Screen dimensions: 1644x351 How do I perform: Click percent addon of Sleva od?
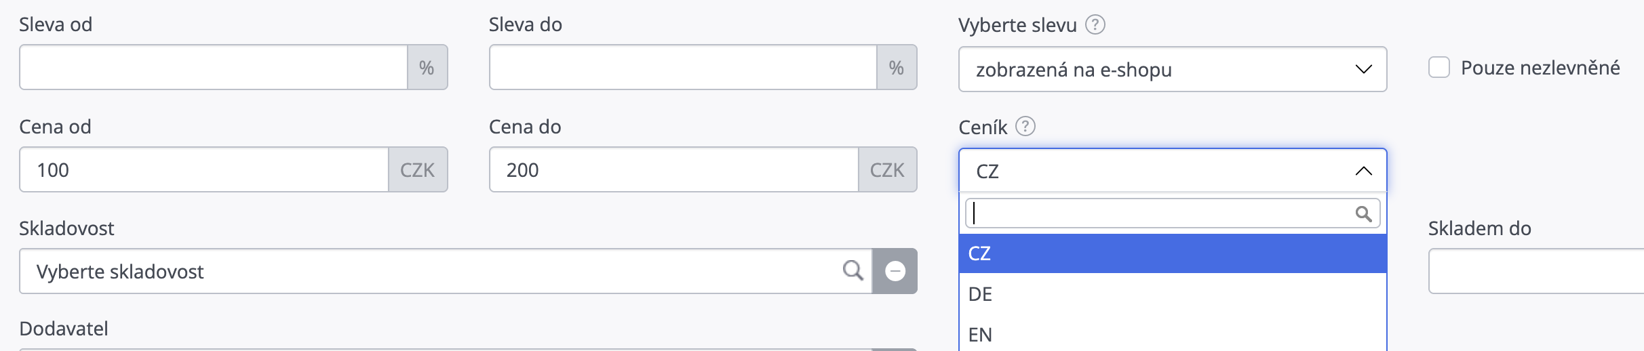[427, 67]
